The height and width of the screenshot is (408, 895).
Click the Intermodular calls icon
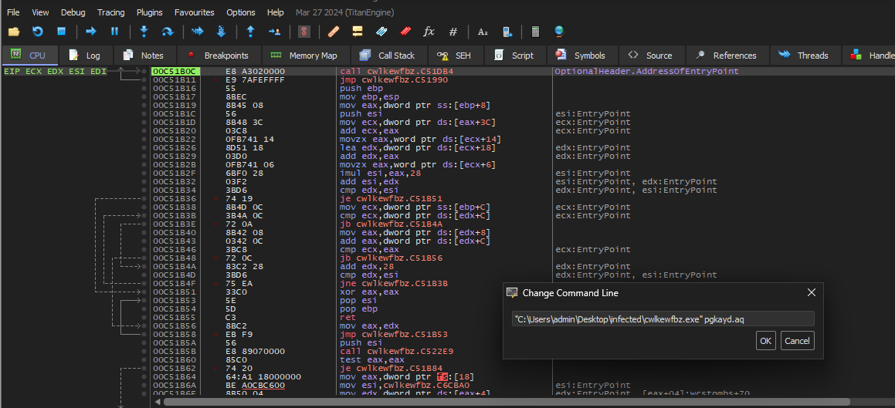click(x=507, y=32)
